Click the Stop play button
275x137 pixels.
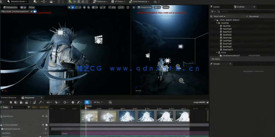(79, 1)
